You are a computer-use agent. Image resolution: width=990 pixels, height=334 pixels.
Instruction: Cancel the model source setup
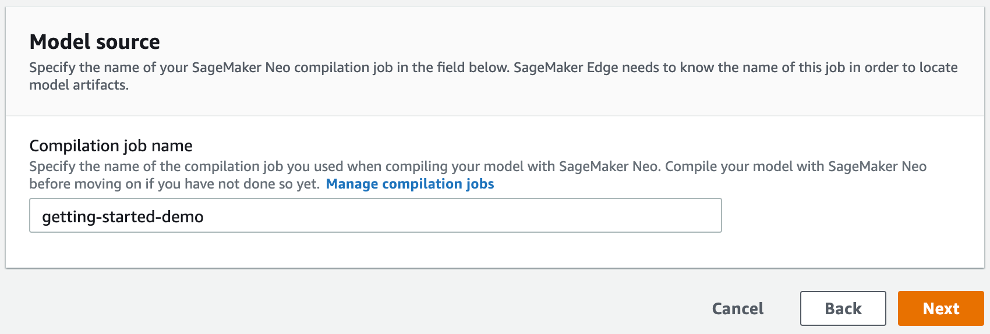(737, 308)
